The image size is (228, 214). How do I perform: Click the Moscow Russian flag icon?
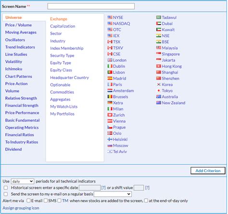point(110,146)
